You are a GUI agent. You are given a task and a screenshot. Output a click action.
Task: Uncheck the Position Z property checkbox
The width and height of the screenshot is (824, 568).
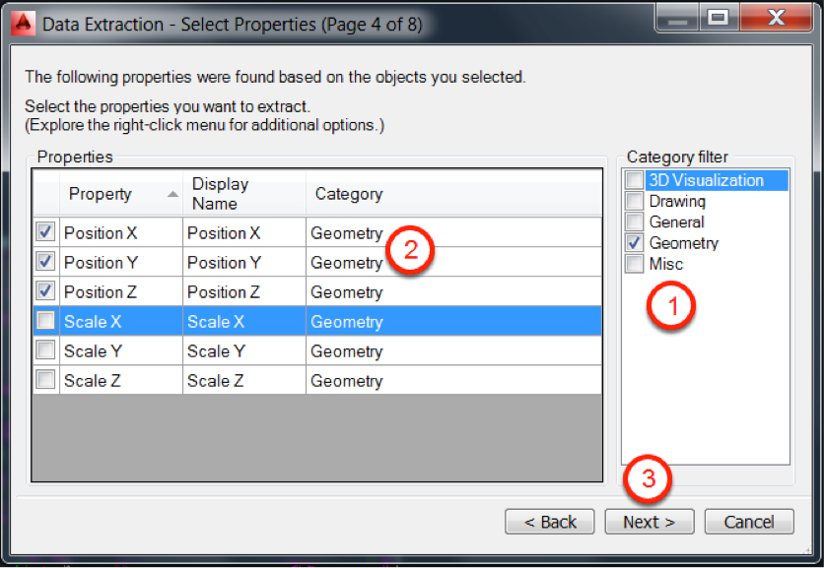point(45,292)
